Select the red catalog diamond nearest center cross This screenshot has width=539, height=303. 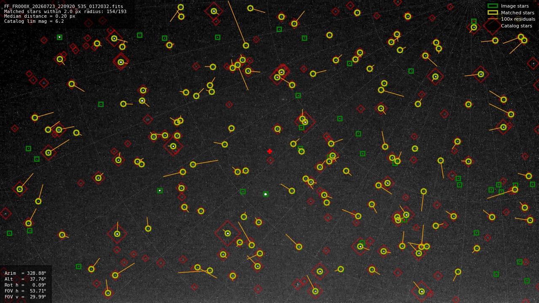click(x=270, y=160)
